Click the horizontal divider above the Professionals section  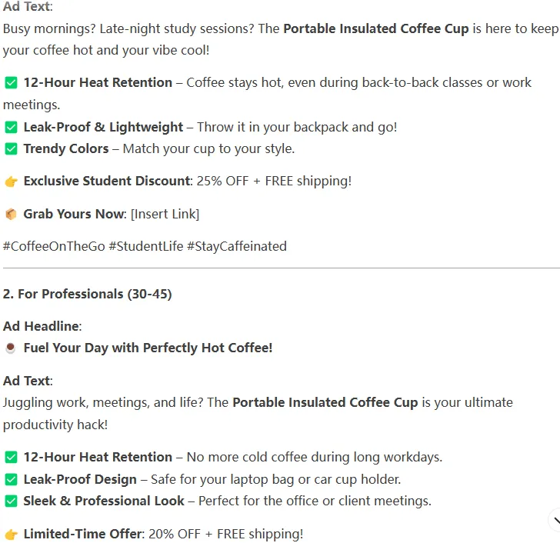[282, 268]
